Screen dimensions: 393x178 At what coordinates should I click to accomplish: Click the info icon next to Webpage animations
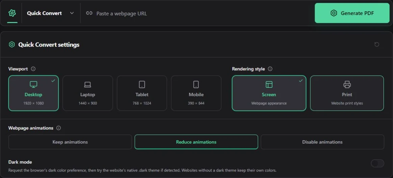click(x=59, y=128)
